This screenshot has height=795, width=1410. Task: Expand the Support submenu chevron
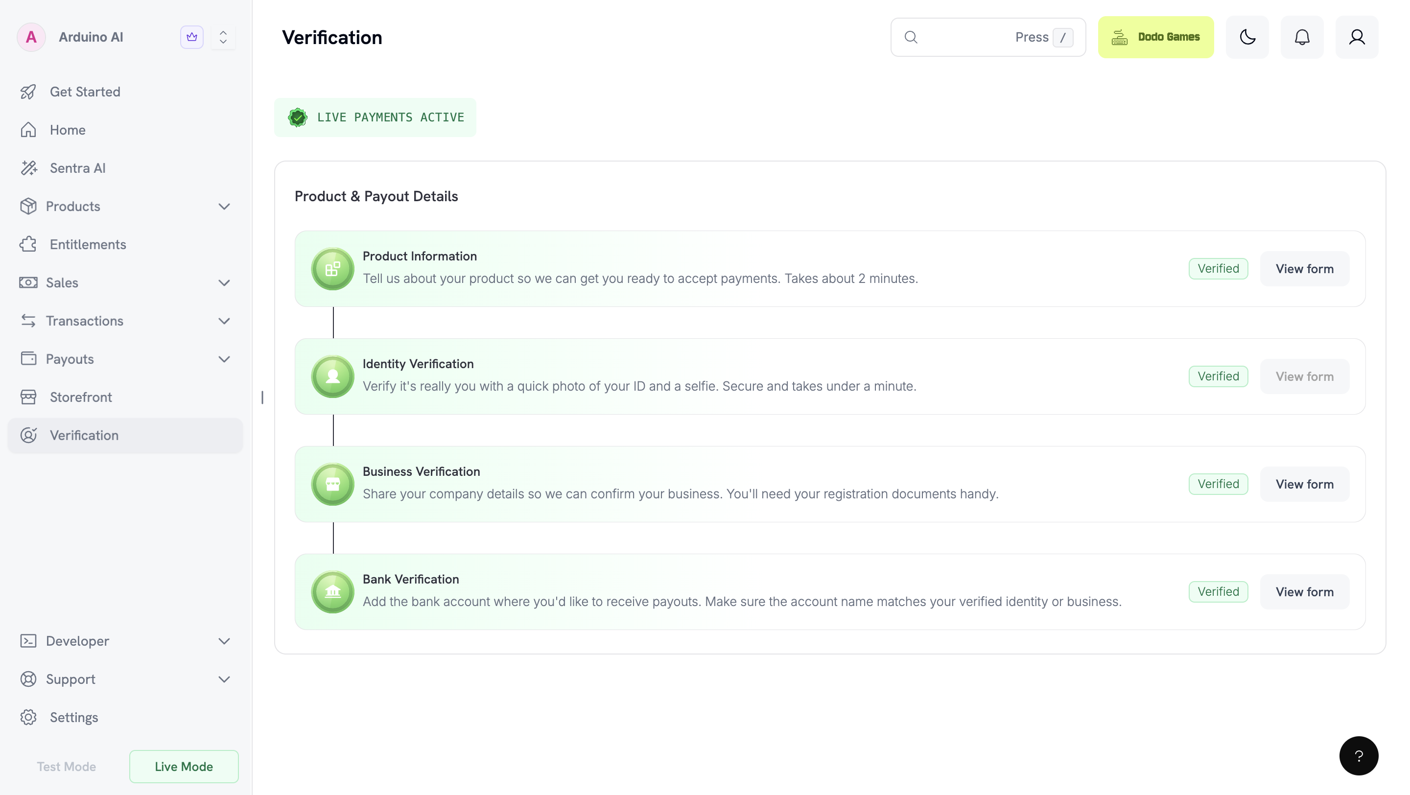pos(224,679)
